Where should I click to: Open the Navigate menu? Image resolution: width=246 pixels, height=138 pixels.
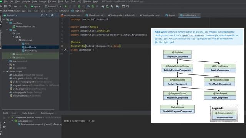pyautogui.click(x=26, y=2)
